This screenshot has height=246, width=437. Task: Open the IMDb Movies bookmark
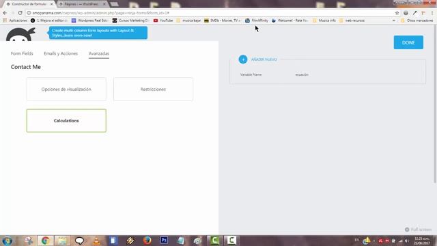[223, 20]
